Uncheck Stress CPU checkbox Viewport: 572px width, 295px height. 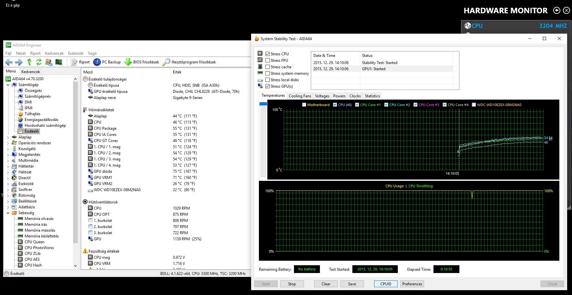[268, 54]
